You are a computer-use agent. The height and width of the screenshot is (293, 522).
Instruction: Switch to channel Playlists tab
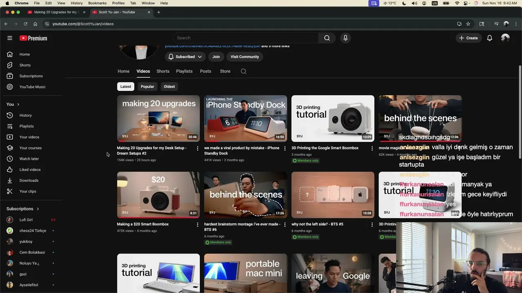(184, 71)
